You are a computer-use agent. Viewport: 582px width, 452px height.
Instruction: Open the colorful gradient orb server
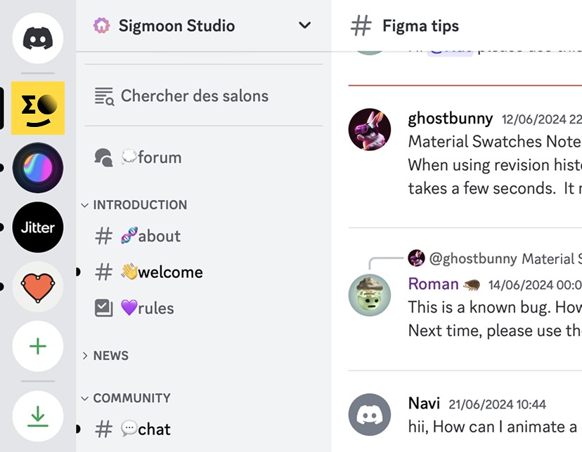click(x=38, y=168)
